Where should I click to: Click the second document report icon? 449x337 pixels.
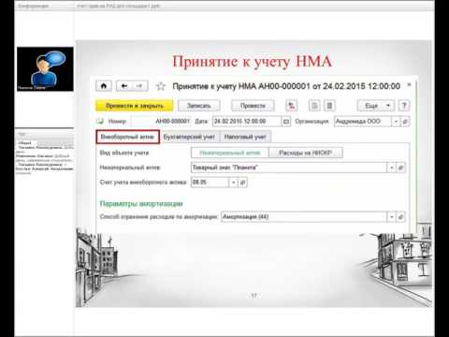[x=329, y=106]
